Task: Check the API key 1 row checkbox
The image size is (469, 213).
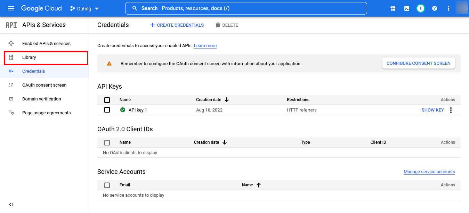Action: (x=107, y=110)
